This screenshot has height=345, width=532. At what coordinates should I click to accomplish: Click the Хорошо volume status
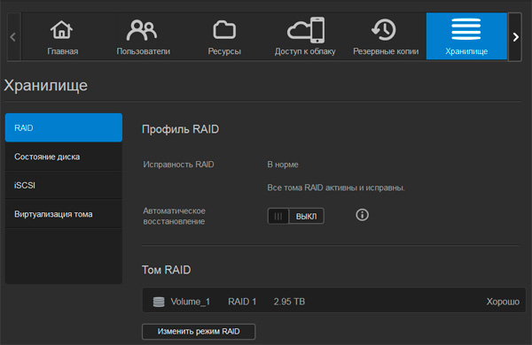503,302
